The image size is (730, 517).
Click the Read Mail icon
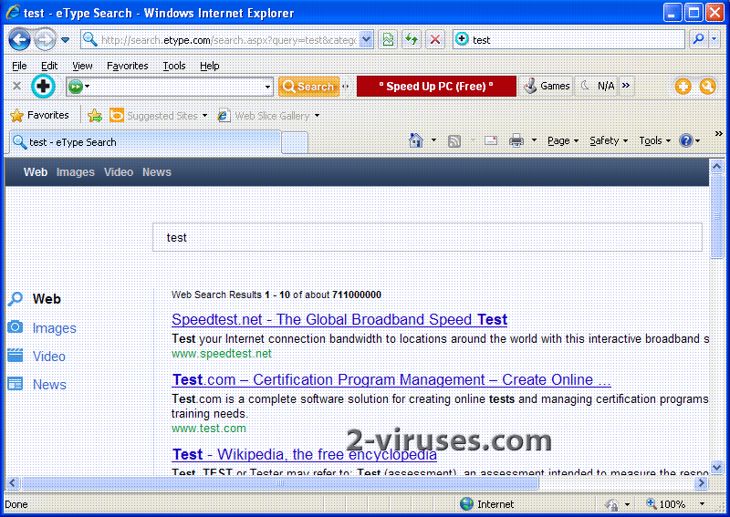491,140
